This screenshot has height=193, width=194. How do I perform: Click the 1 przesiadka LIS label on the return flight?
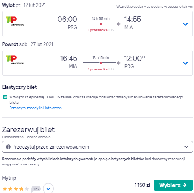click(x=101, y=69)
